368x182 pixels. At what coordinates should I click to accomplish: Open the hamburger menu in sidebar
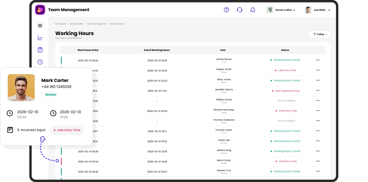(x=40, y=26)
